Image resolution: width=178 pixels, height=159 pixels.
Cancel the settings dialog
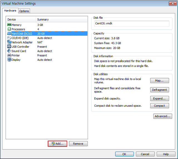[145, 154]
